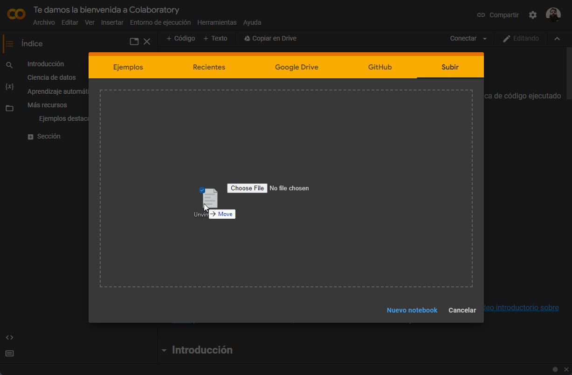Close the bottom status bar with X
Image resolution: width=572 pixels, height=375 pixels.
566,369
